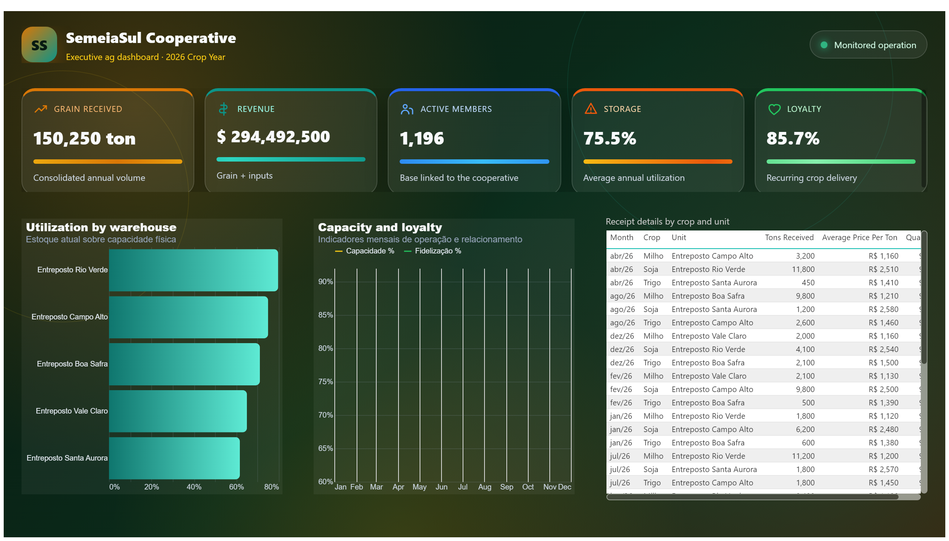The height and width of the screenshot is (541, 949).
Task: Click the 1,196 active members value
Action: [x=421, y=139]
